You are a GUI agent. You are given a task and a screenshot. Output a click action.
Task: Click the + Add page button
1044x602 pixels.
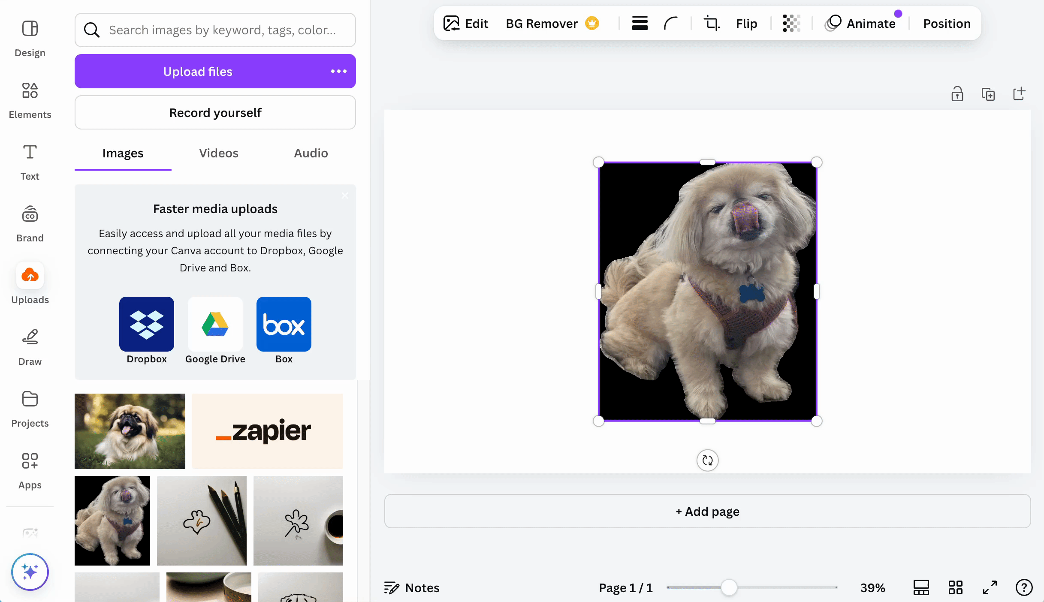707,511
